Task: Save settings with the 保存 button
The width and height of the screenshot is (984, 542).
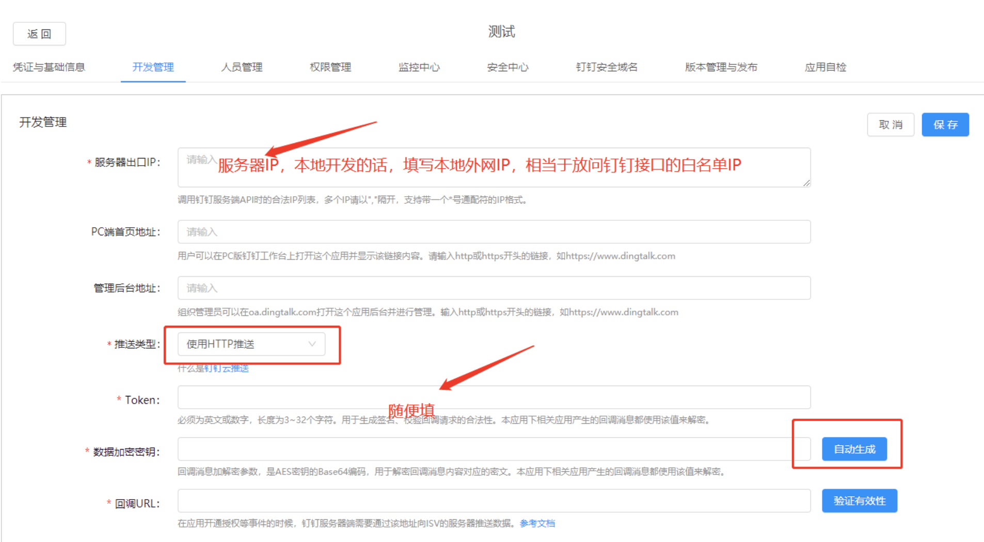Action: (945, 125)
